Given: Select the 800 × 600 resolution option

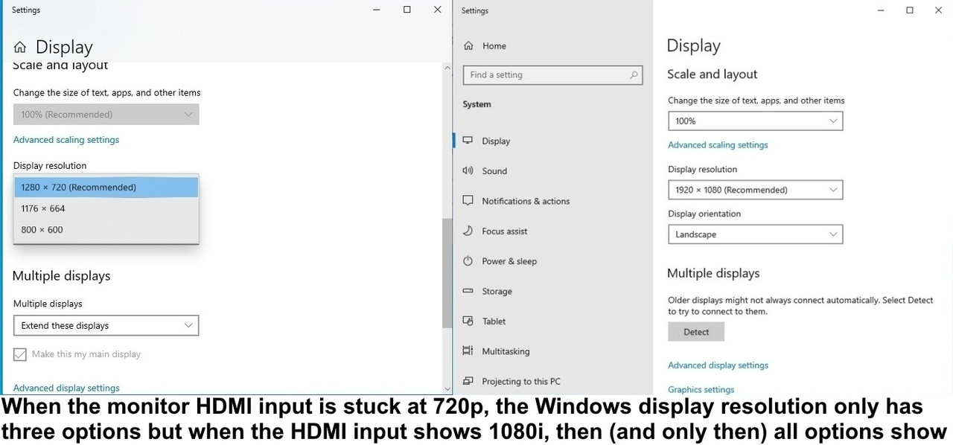Looking at the screenshot, I should (106, 230).
